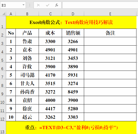The height and width of the screenshot is (134, 138).
Task: Select the cost cell '3121'
Action: pos(50,58)
